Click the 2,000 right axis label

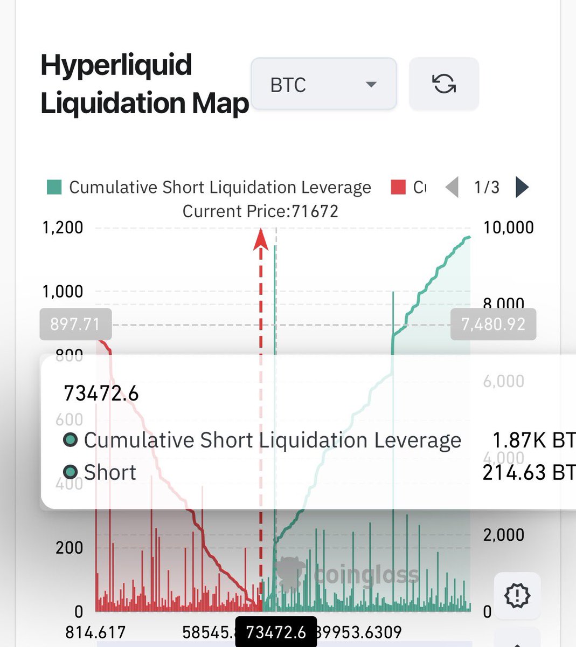[504, 535]
